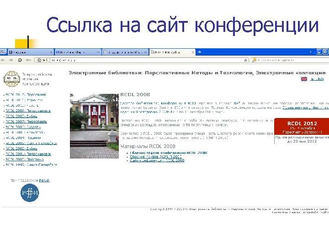Open the tab list dropdown arrow in the tab bar
329x246 pixels.
(x=311, y=52)
